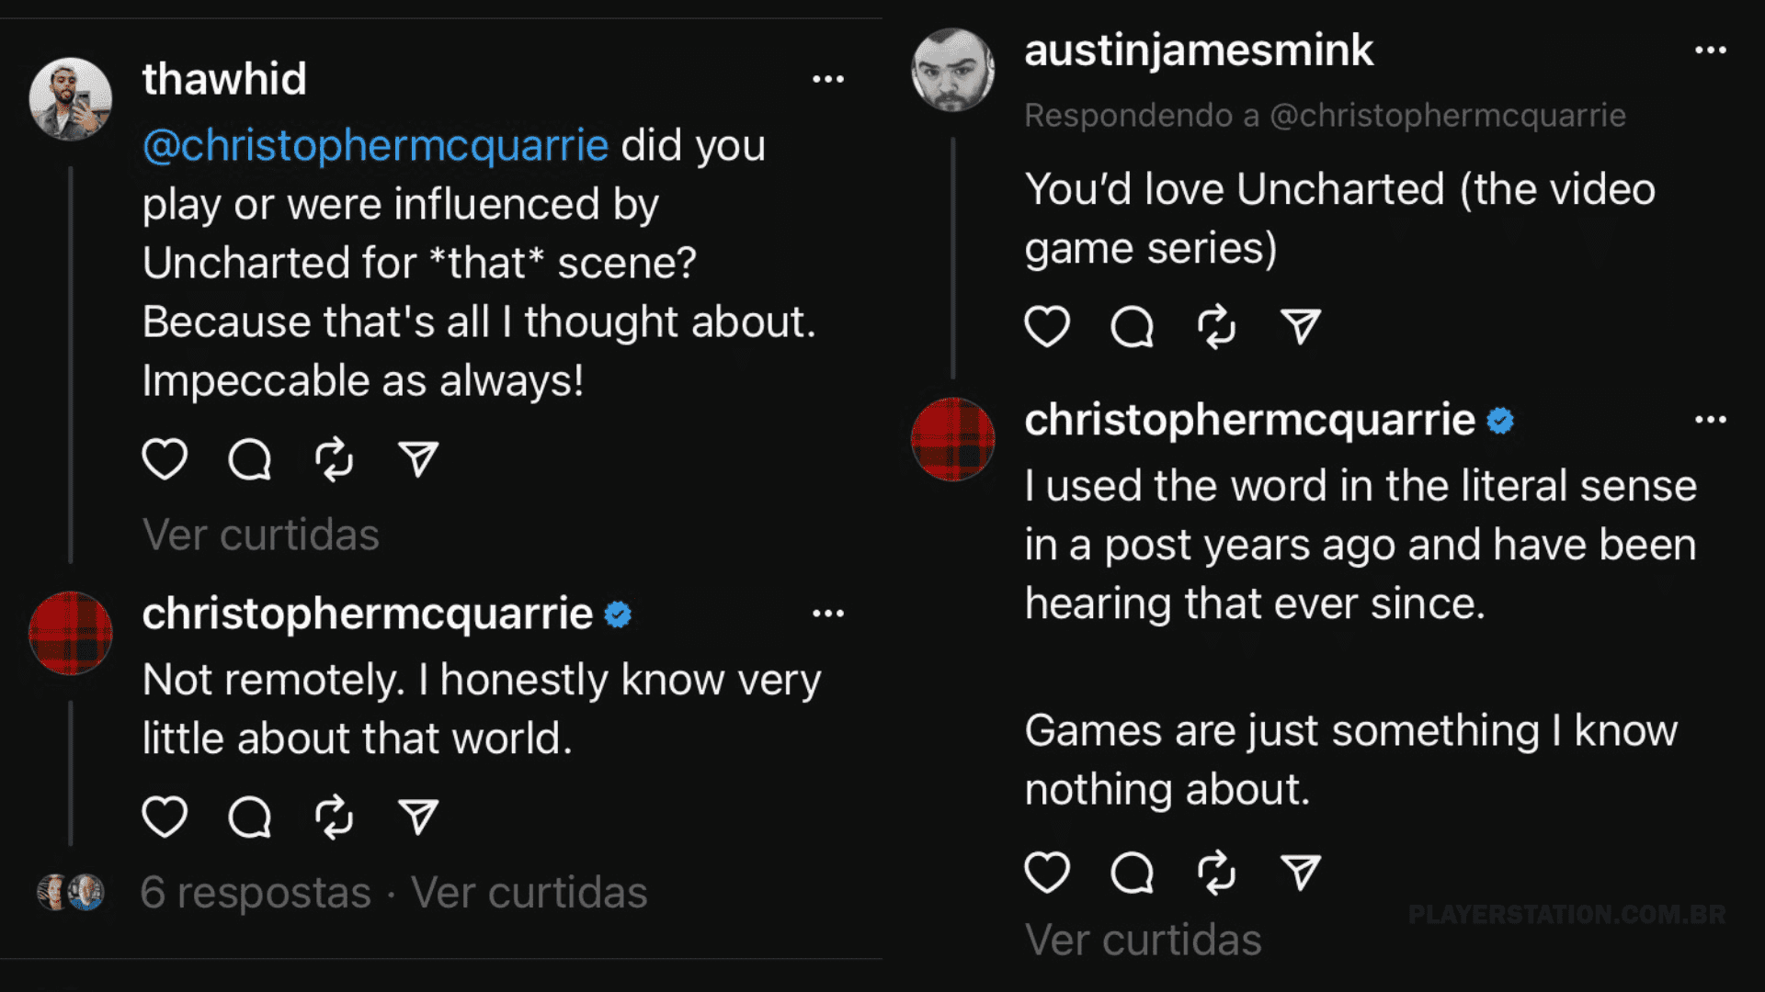Open "Respondendo a @christophermcquarrie" link
The width and height of the screenshot is (1765, 992).
point(1325,116)
